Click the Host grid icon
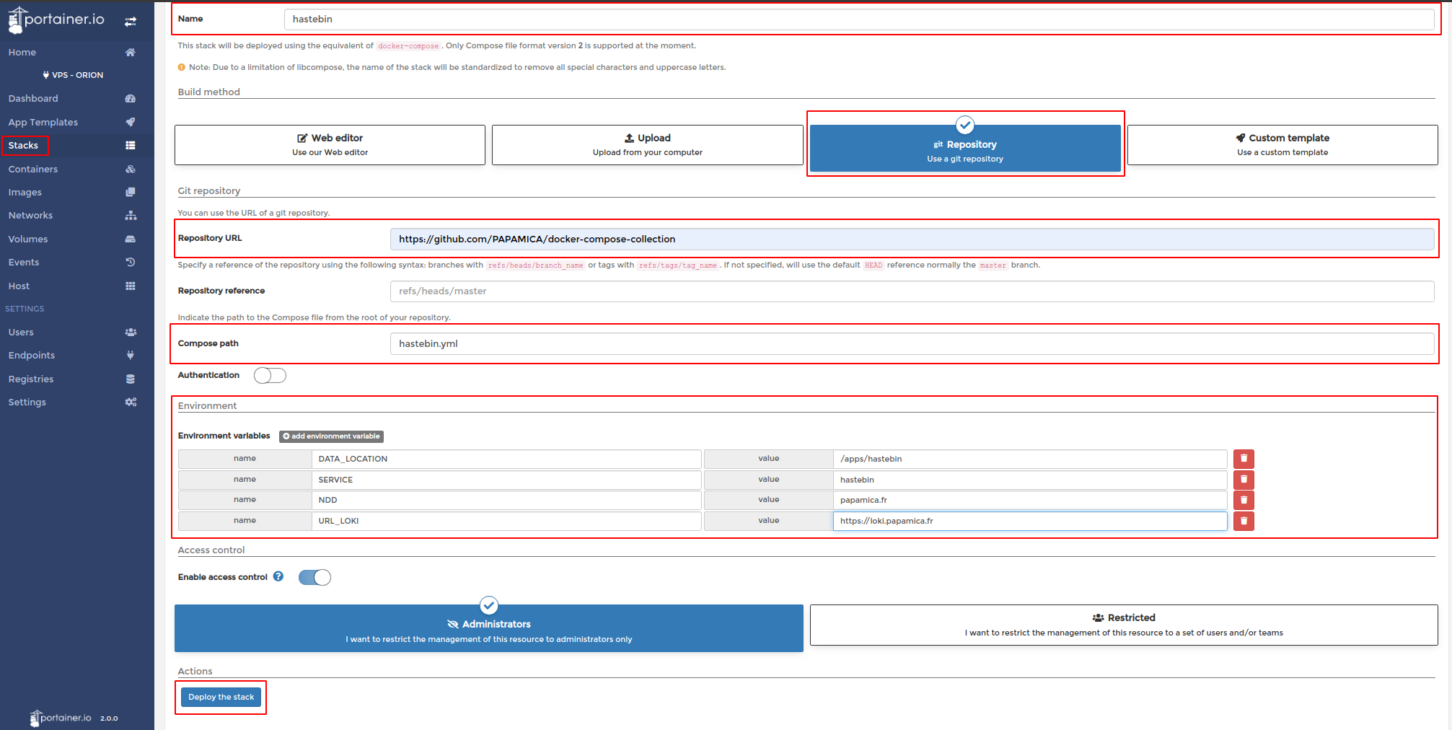Image resolution: width=1452 pixels, height=730 pixels. [x=131, y=286]
